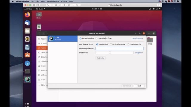Expand the system menu arrow in top bar
Image resolution: width=191 pixels, height=107 pixels.
160,9
